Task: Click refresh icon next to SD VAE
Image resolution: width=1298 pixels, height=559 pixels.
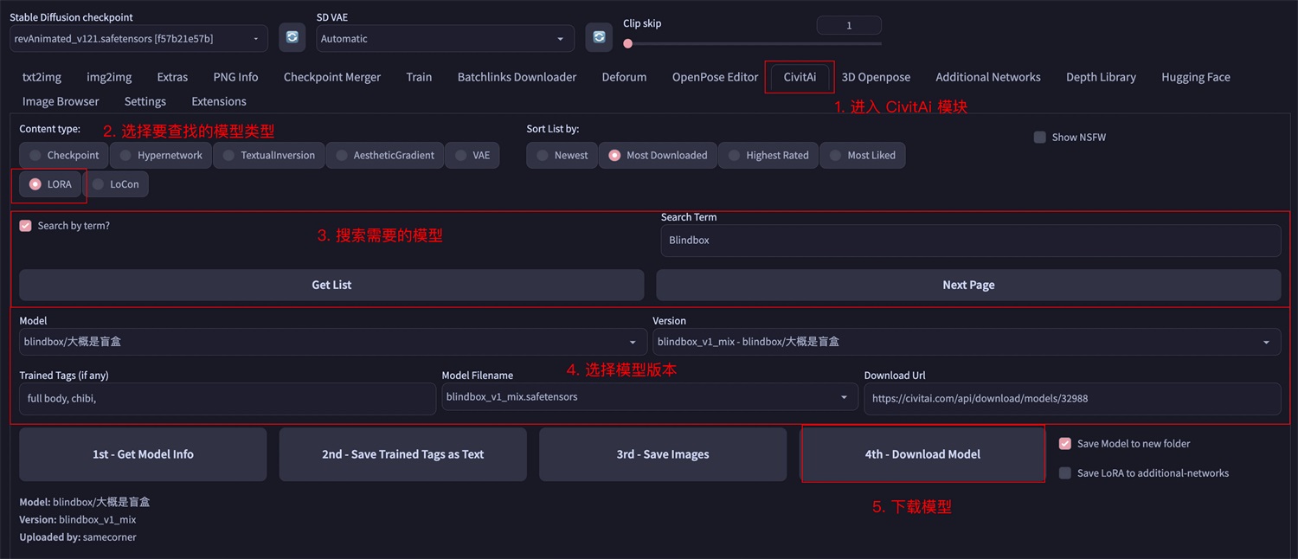Action: point(599,38)
